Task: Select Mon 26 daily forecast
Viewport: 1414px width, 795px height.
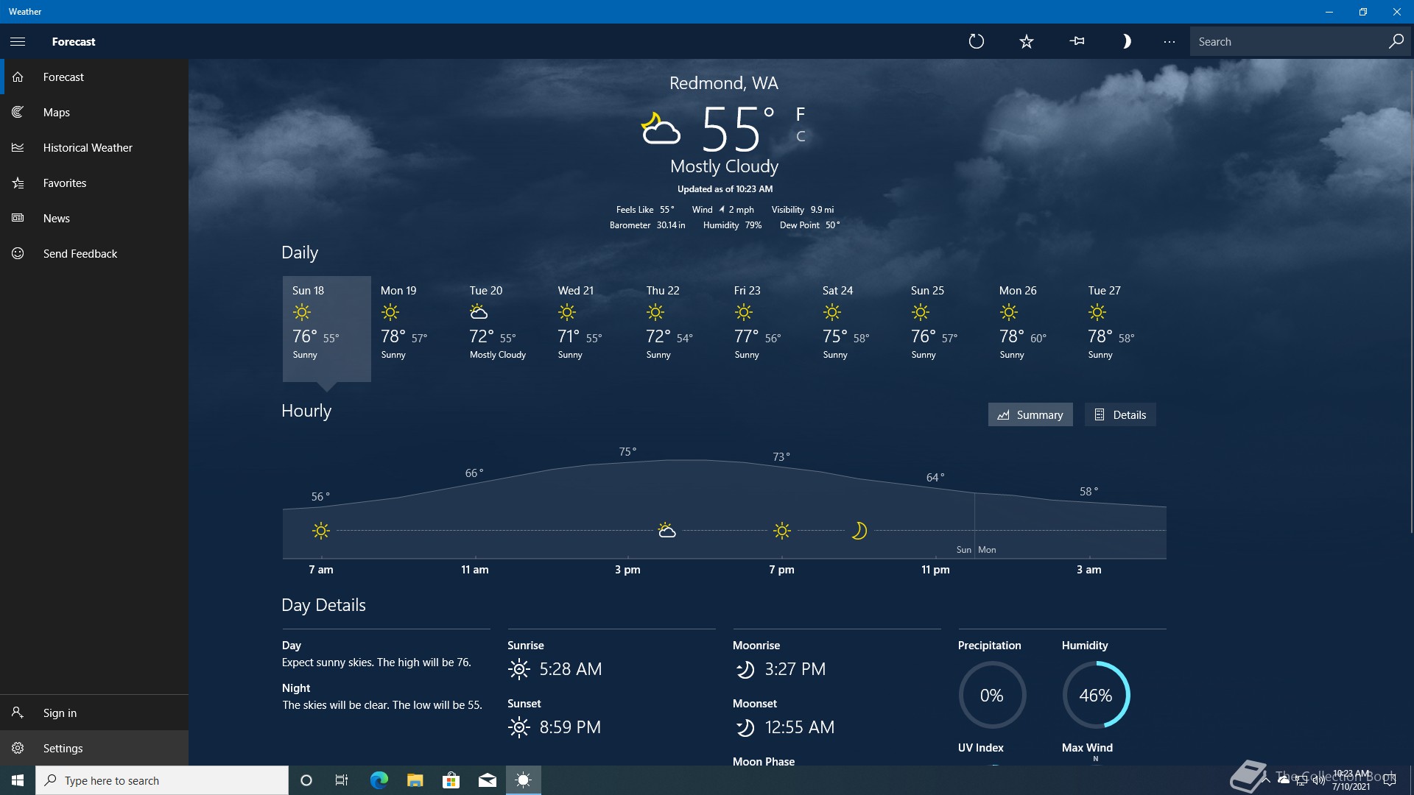Action: tap(1034, 328)
